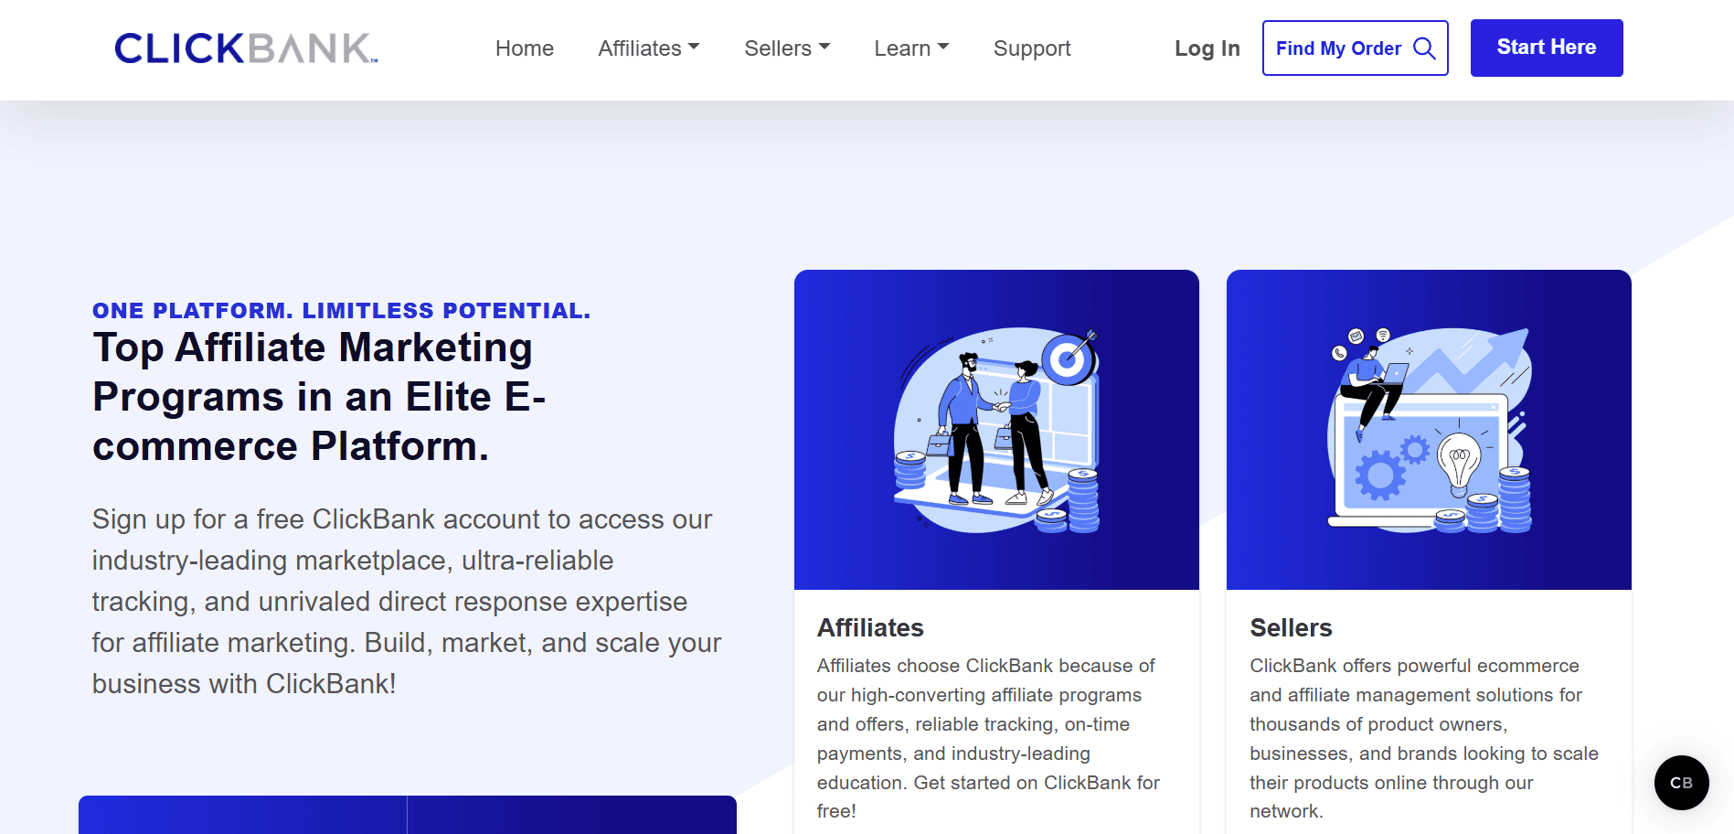Click the blue banner at the bottom left

pos(408,815)
